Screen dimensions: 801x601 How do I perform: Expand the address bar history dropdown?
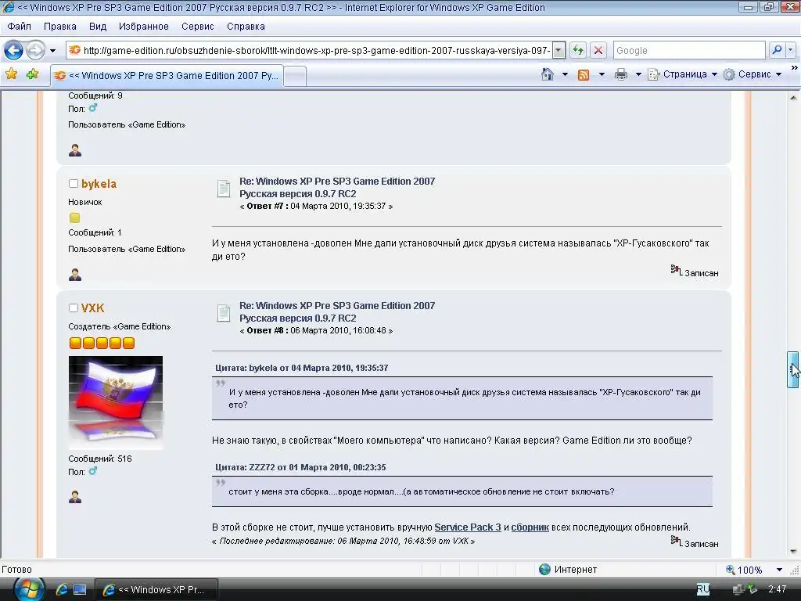(x=559, y=50)
